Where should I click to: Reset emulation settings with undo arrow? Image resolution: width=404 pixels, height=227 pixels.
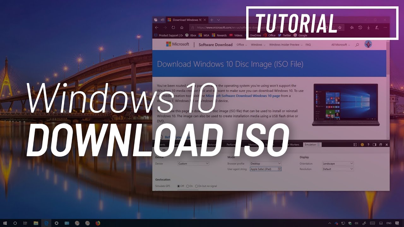pos(163,150)
